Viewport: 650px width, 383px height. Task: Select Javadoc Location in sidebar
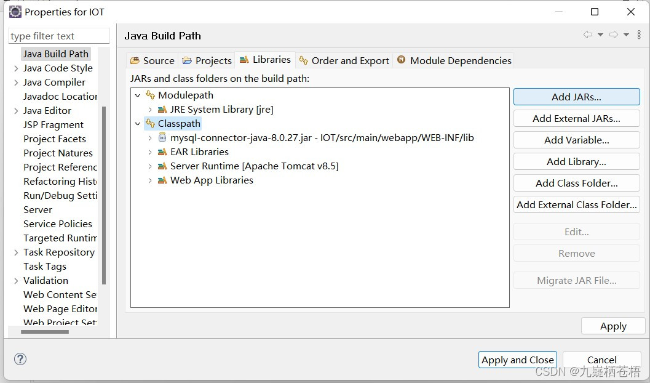(x=60, y=96)
